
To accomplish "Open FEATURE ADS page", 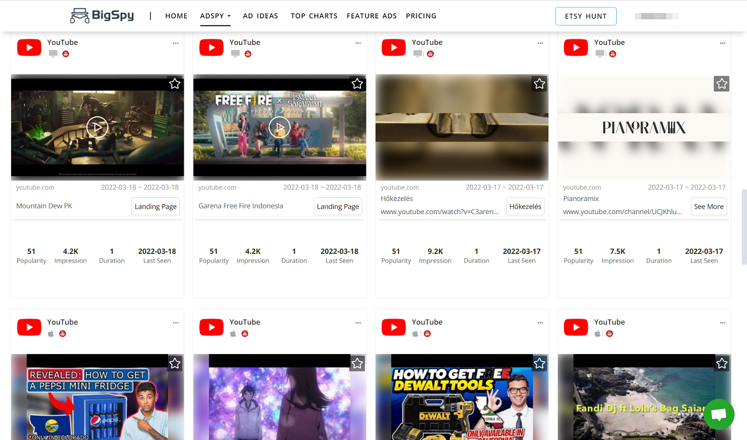I will (372, 16).
